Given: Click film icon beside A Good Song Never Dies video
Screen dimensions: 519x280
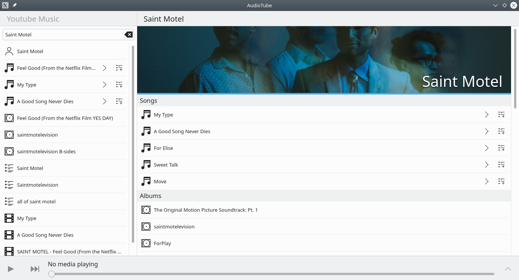Looking at the screenshot, I should 9,235.
